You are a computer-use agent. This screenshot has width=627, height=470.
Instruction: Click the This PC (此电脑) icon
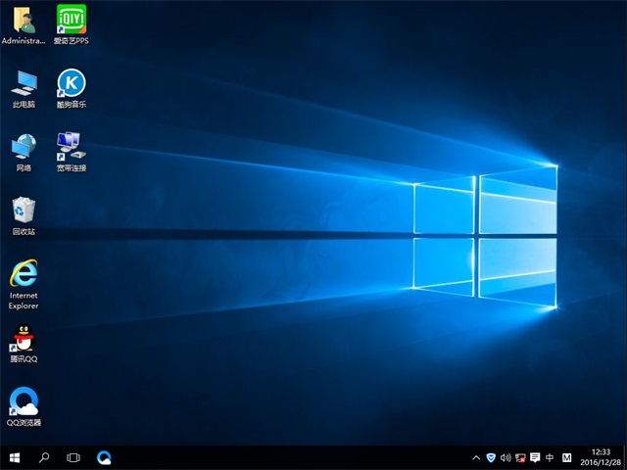point(24,82)
